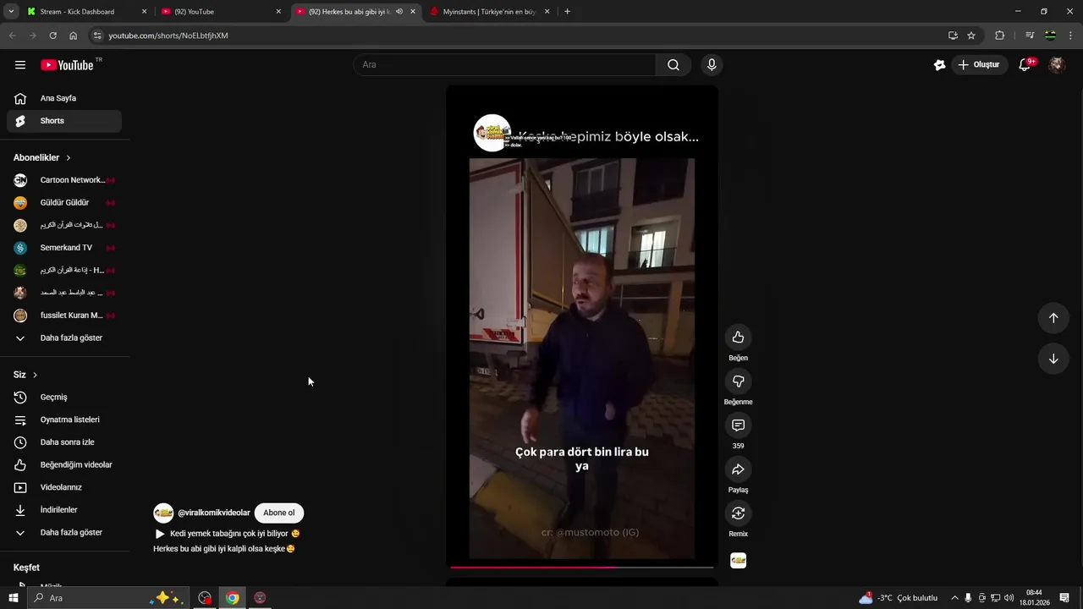The height and width of the screenshot is (609, 1083).
Task: Reload the page in Chrome
Action: pos(52,36)
